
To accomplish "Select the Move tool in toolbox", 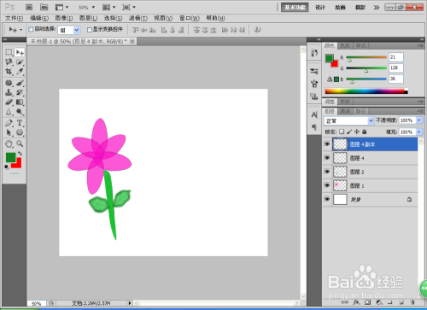I will (20, 52).
